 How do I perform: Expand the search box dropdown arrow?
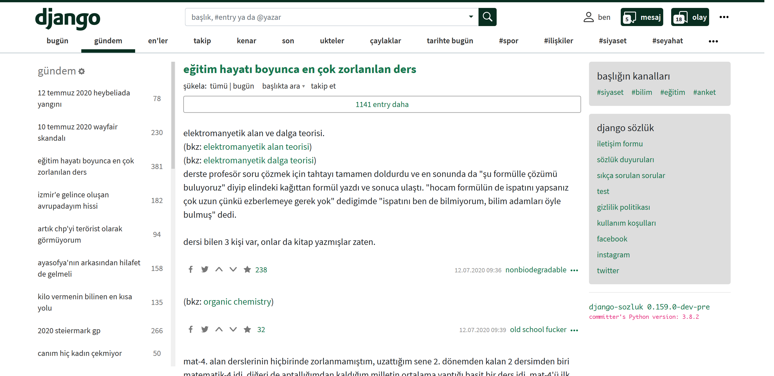[471, 17]
